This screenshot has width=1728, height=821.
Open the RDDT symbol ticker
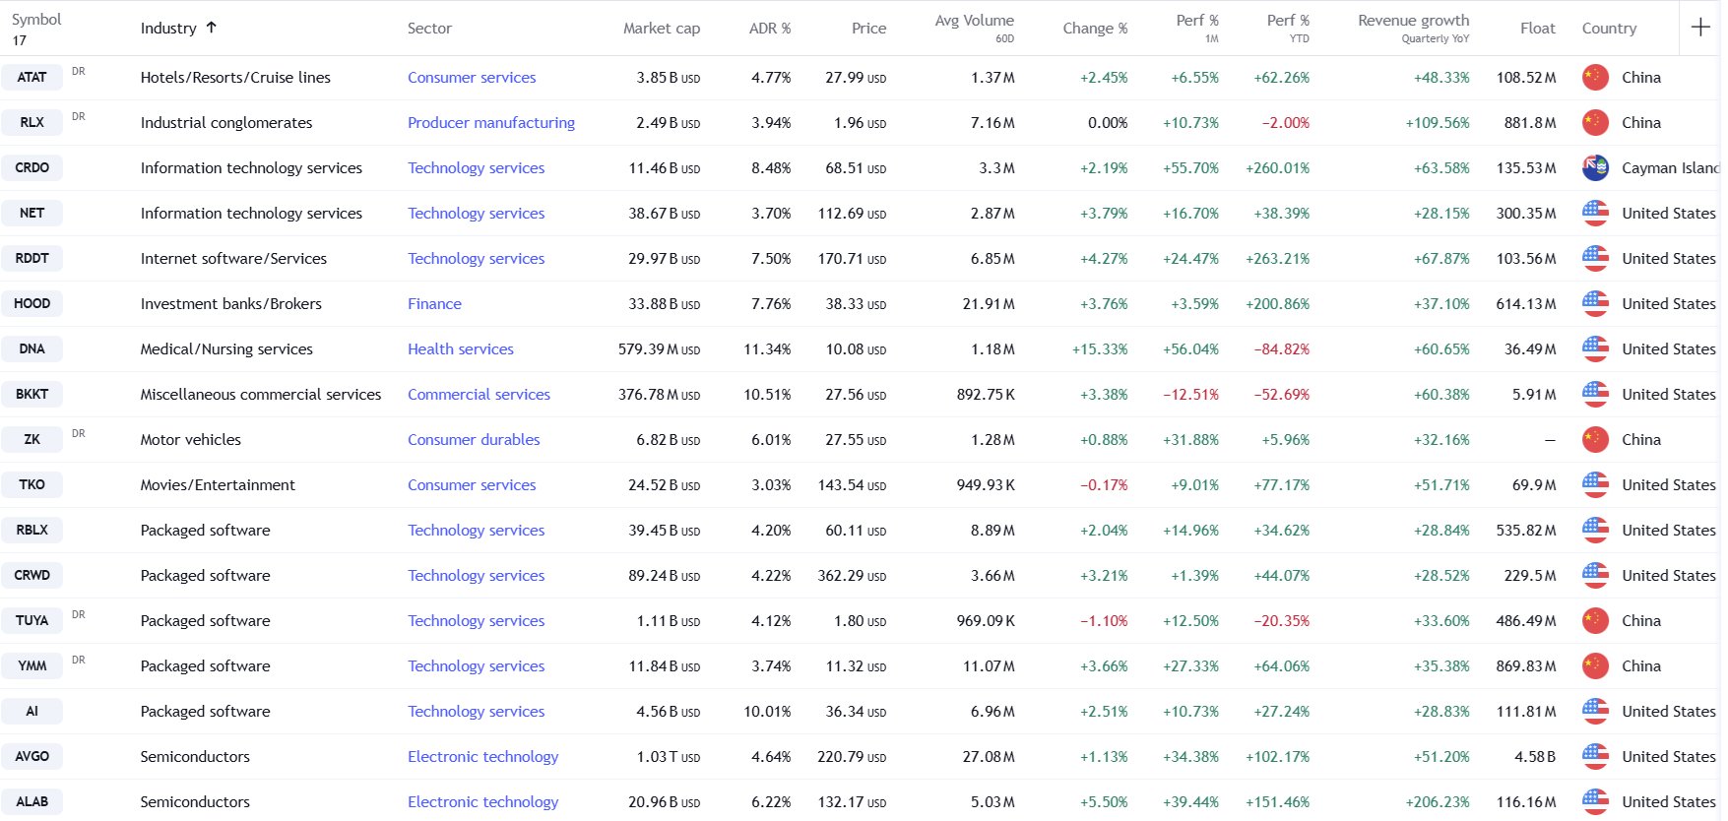tap(32, 259)
